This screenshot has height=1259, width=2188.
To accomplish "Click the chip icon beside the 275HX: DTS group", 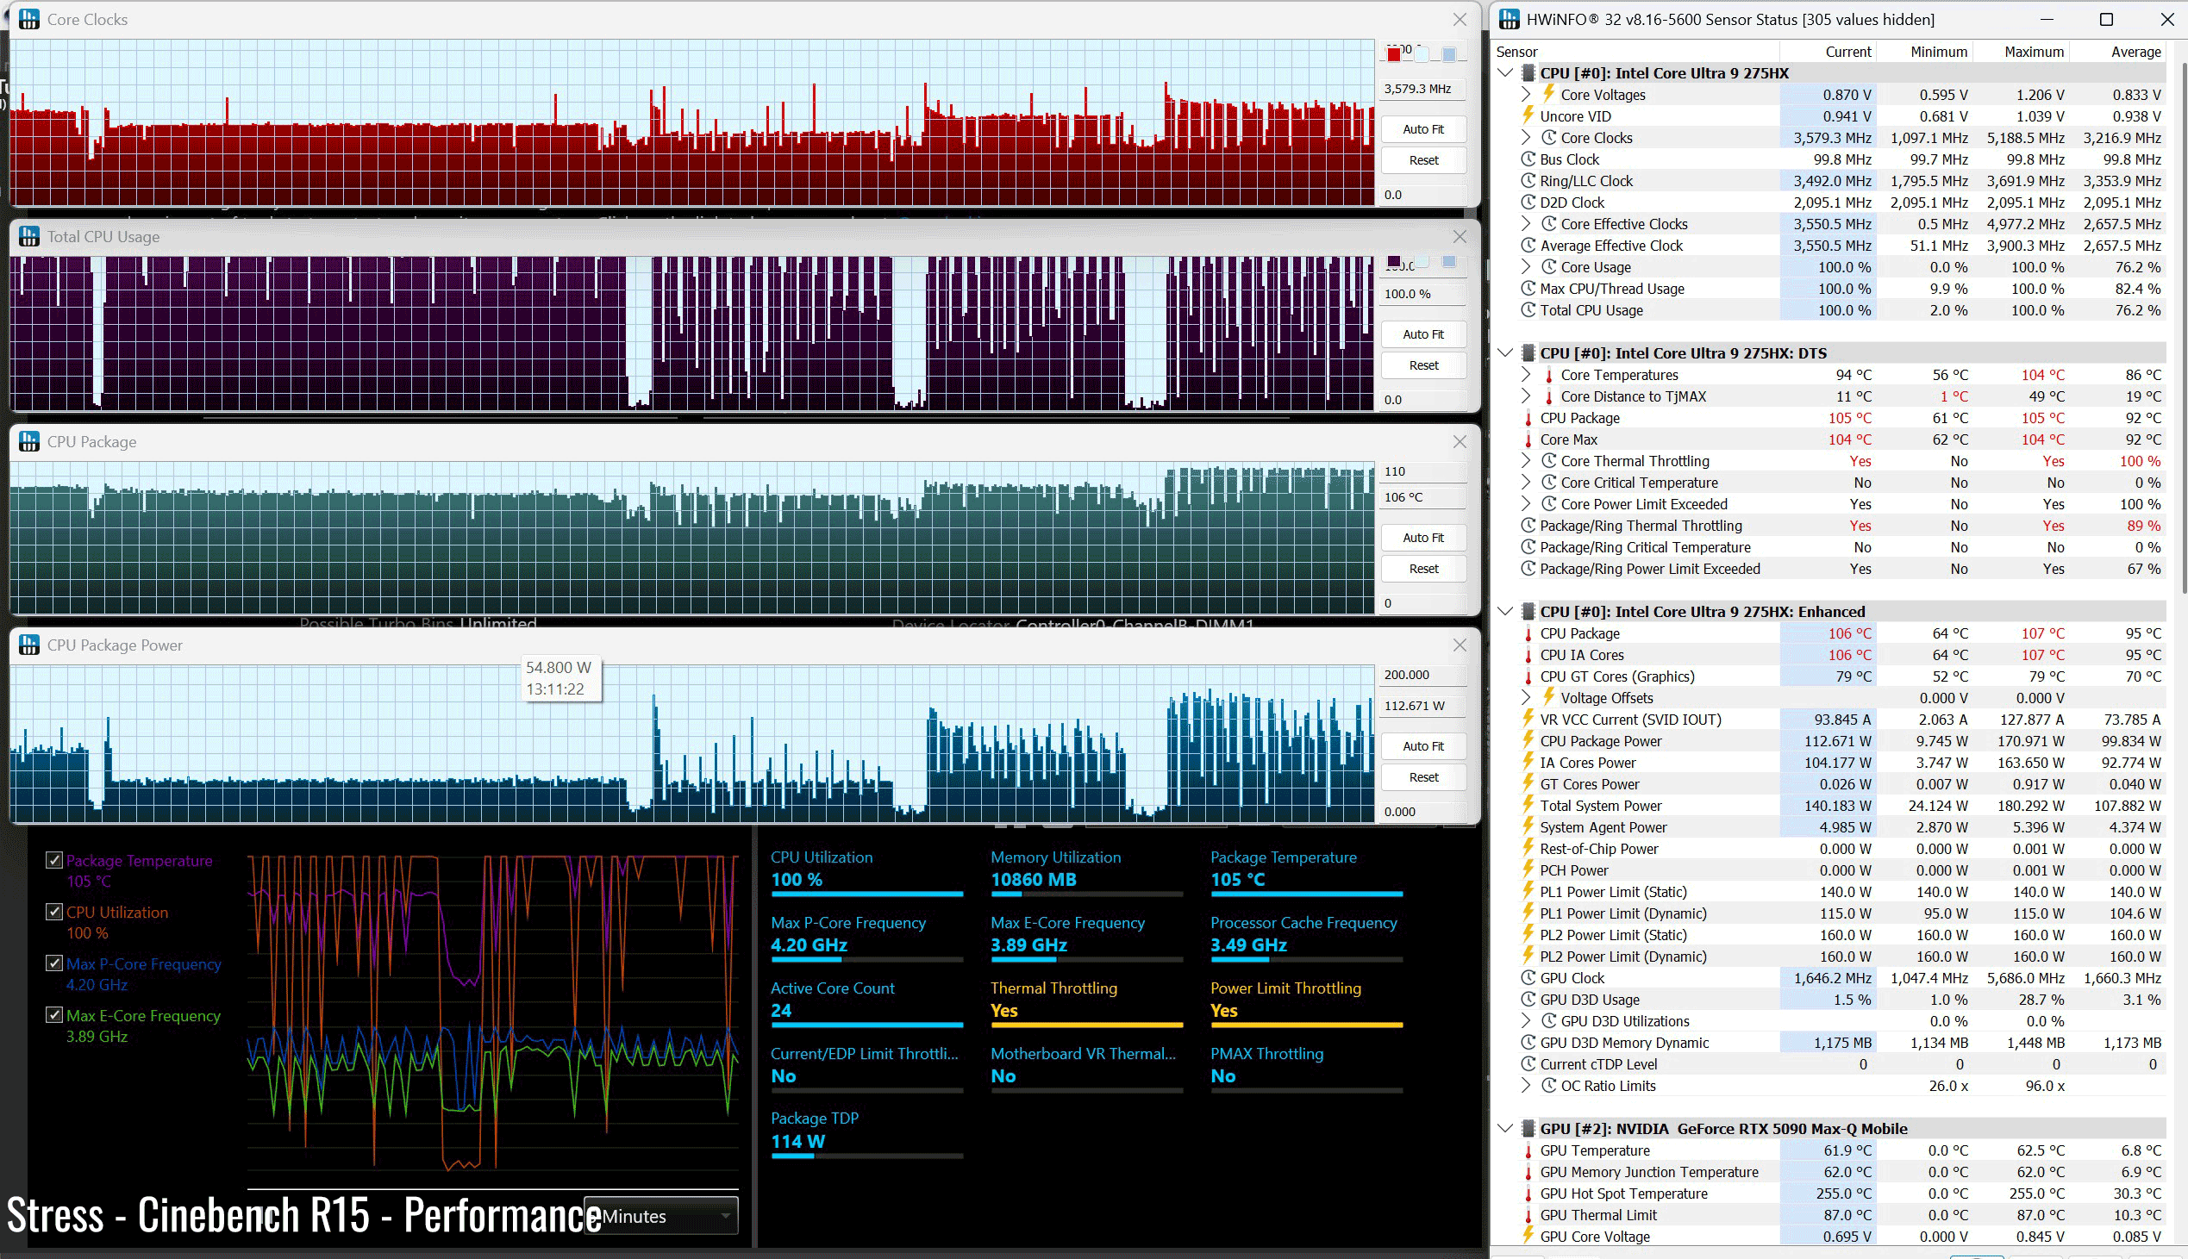I will coord(1528,352).
